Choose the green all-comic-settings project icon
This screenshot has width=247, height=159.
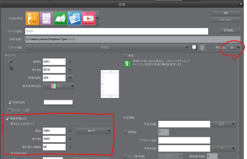(60, 18)
